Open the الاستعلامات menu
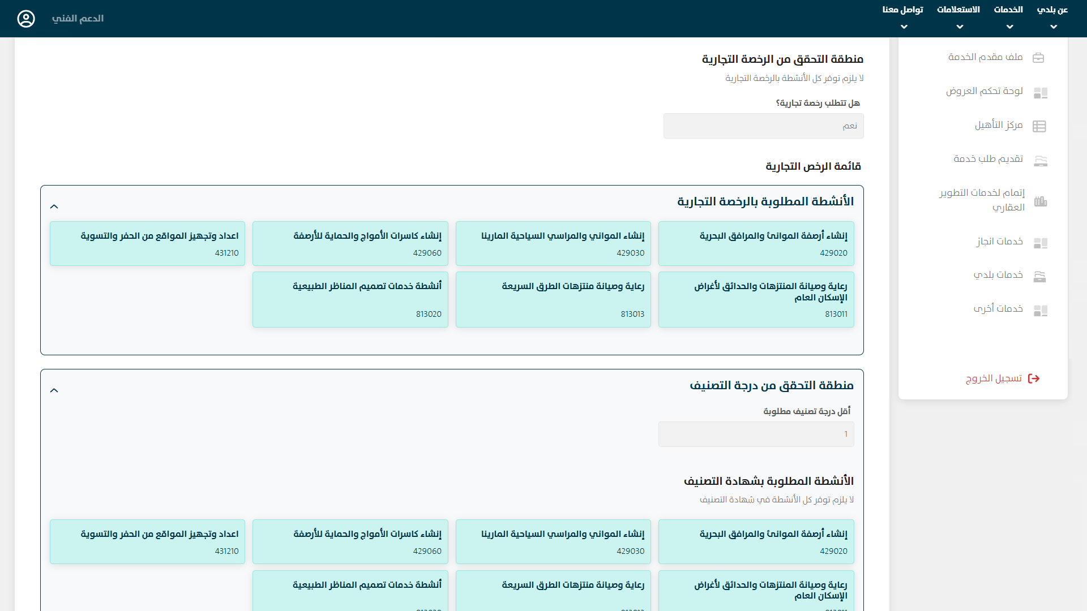The width and height of the screenshot is (1087, 611). coord(958,17)
